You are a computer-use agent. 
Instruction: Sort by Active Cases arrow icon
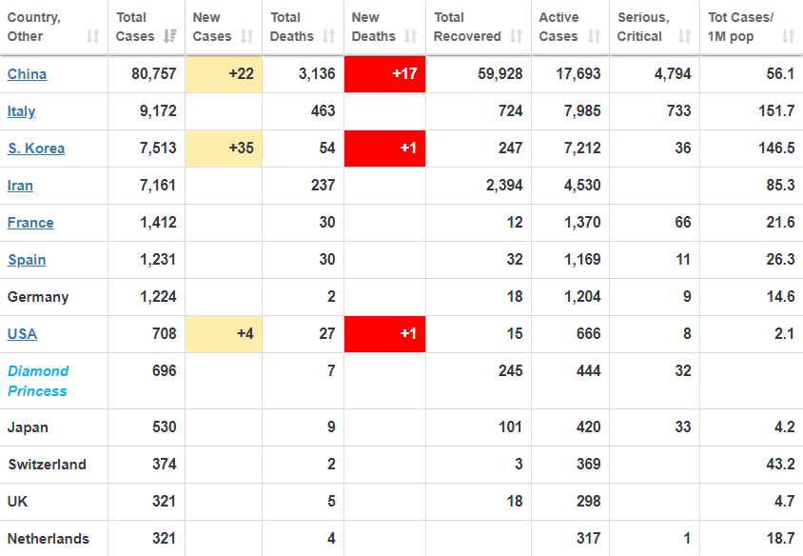593,36
